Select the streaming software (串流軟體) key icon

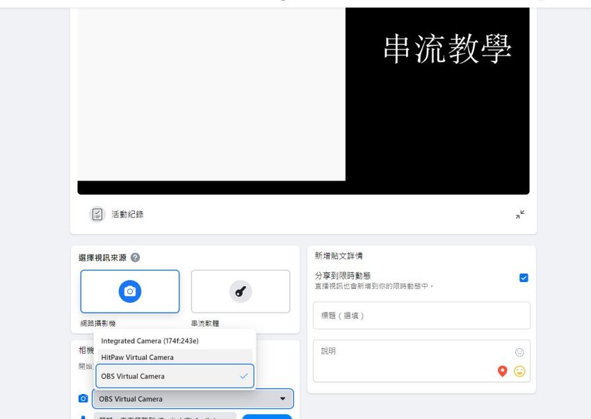point(240,291)
